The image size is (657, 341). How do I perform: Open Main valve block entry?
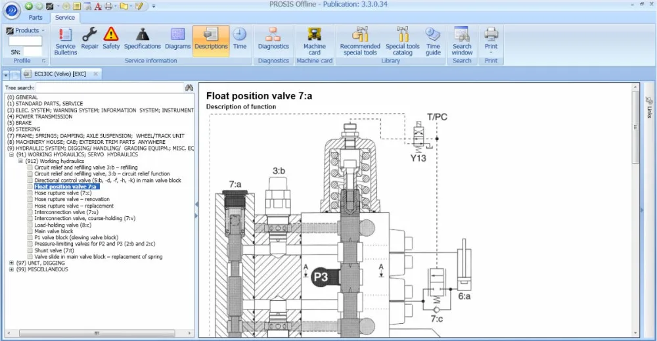(x=54, y=231)
